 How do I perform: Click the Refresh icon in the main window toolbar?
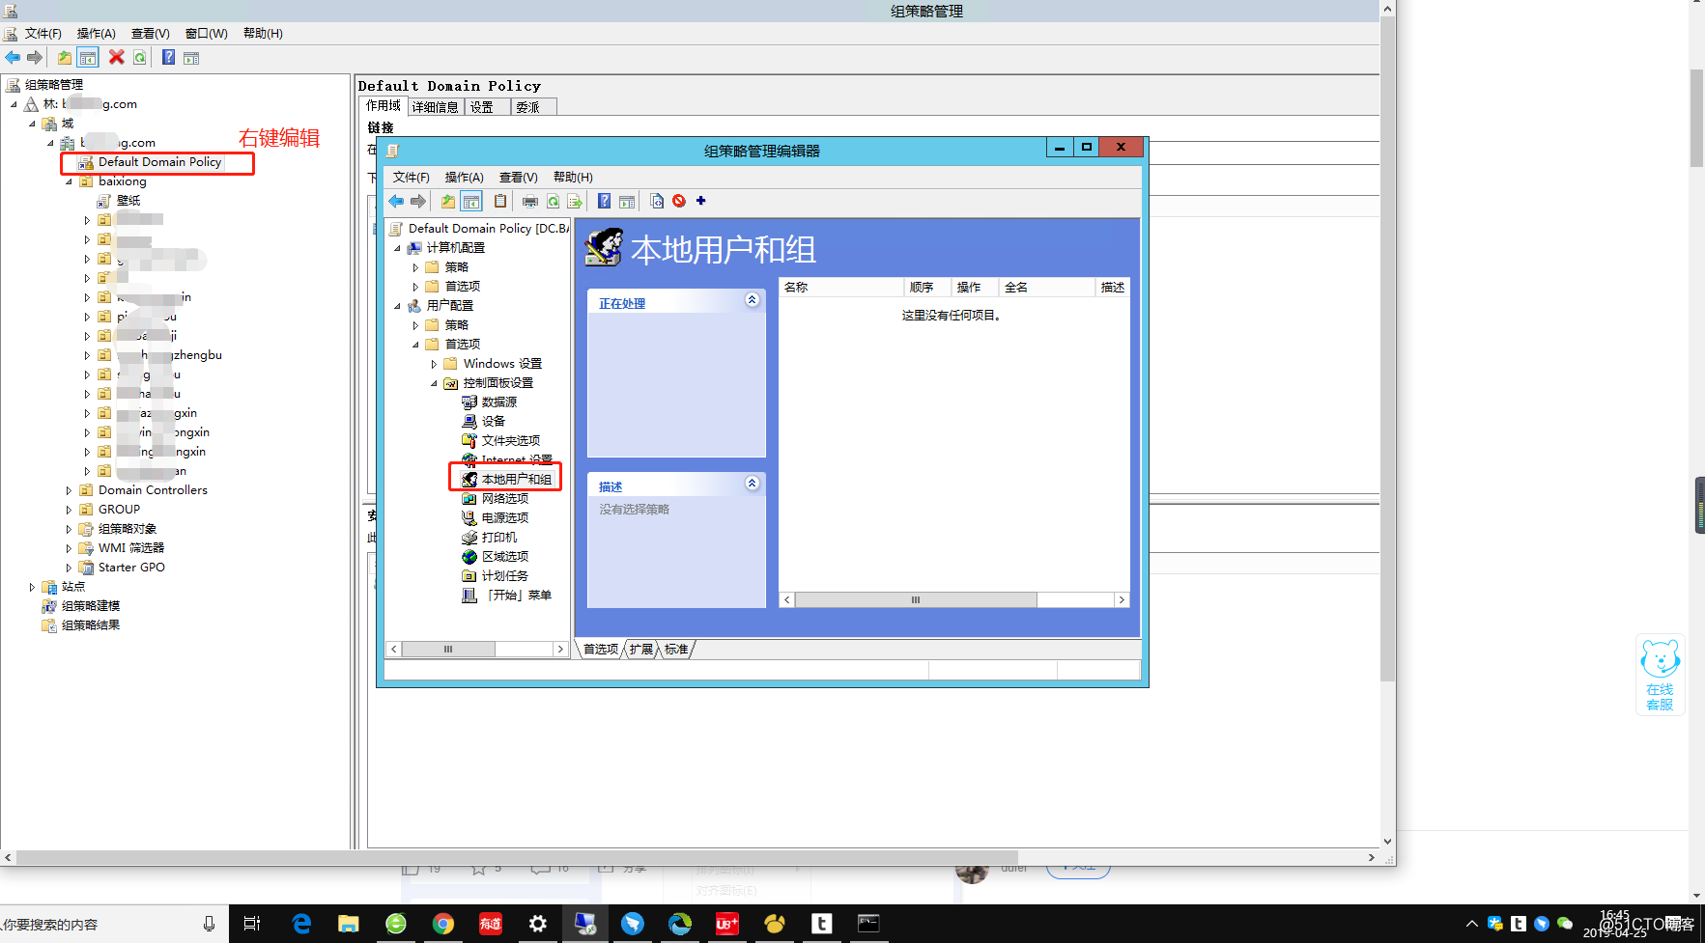(140, 58)
